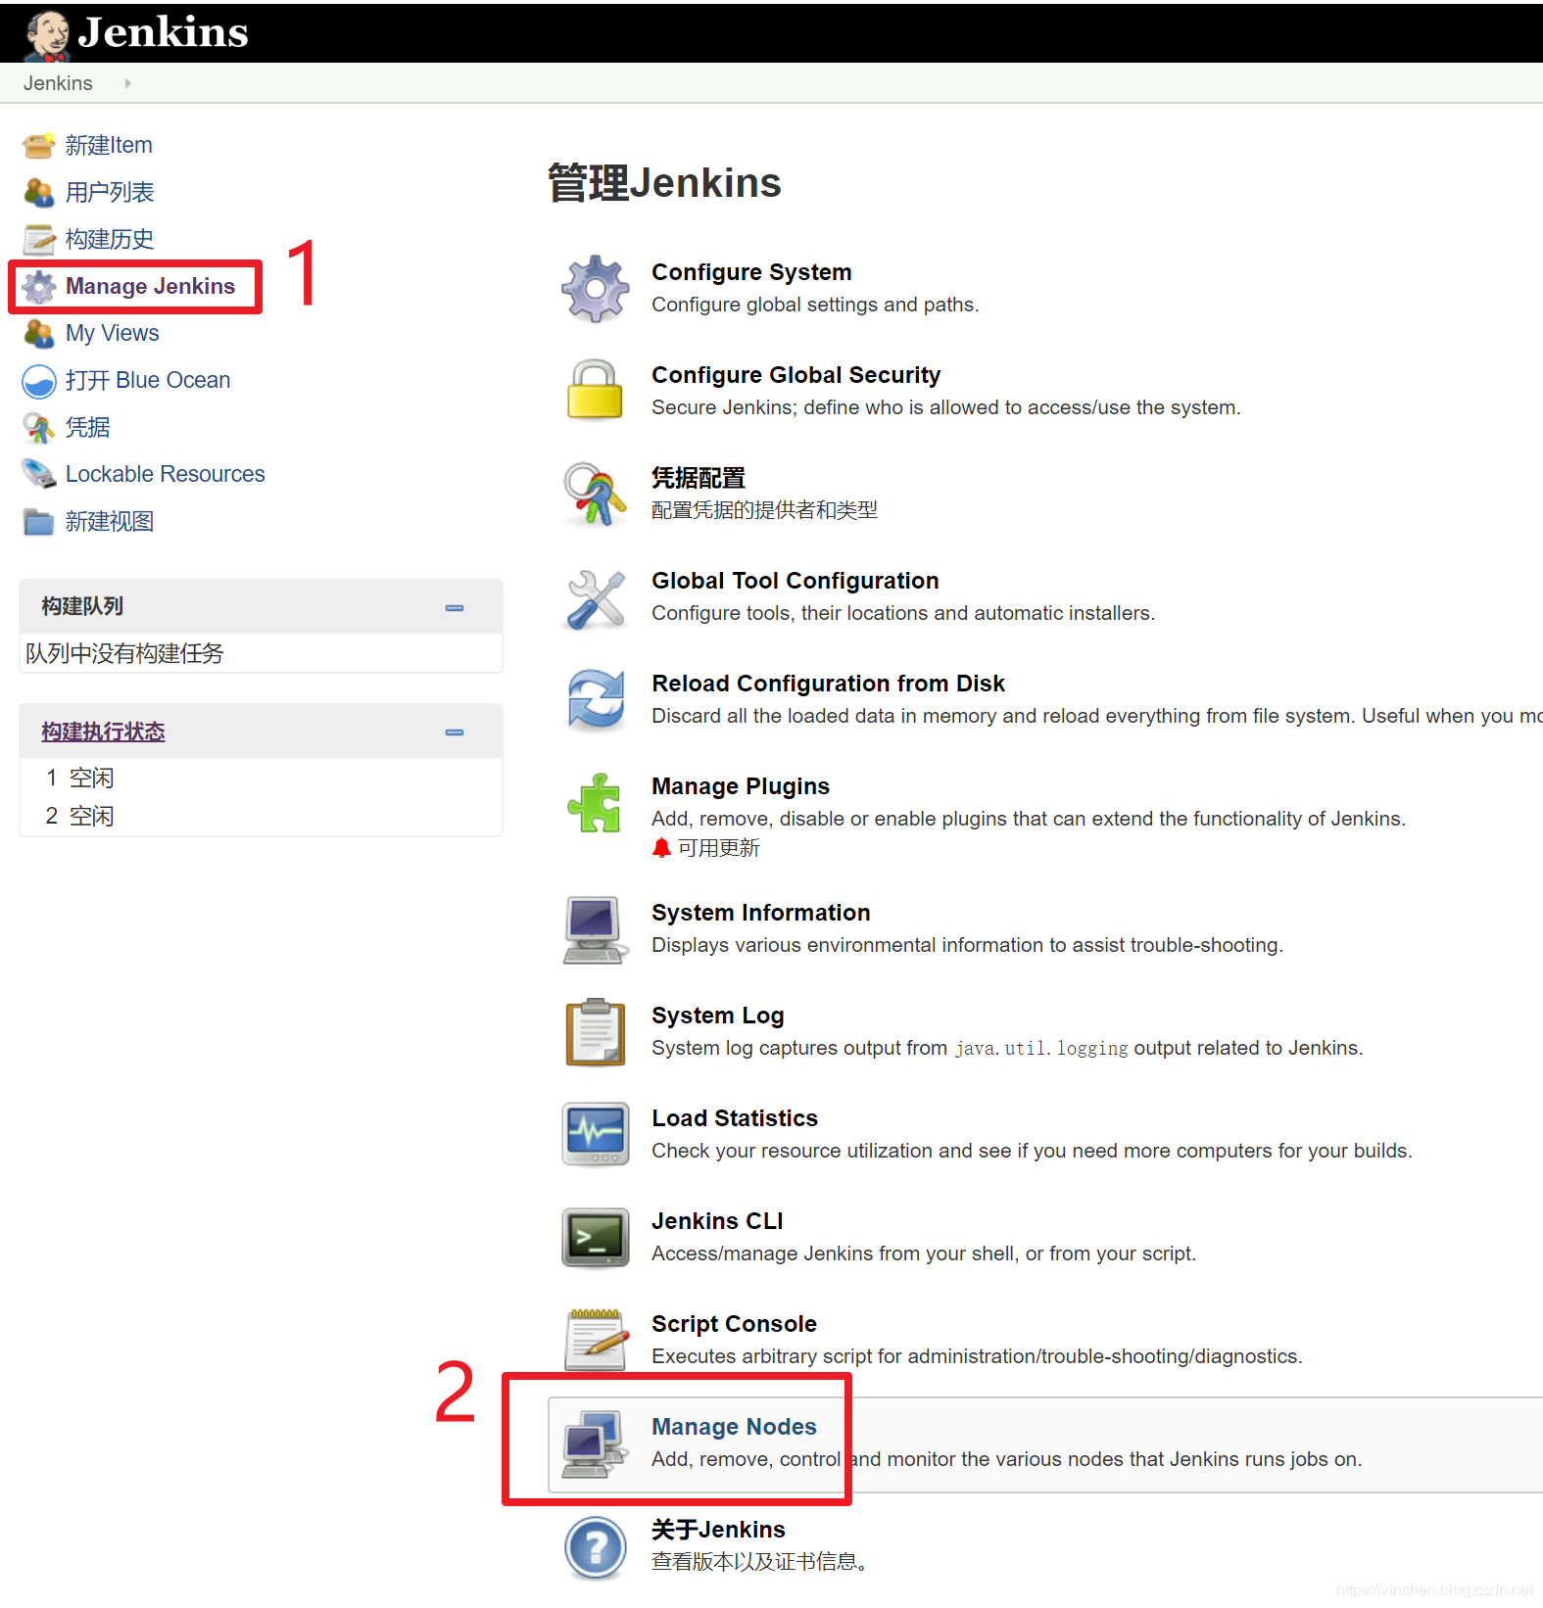Select Manage Jenkins in the sidebar

tap(150, 286)
